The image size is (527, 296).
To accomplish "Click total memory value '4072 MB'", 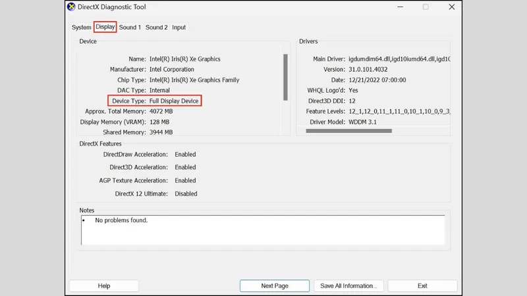I will point(161,111).
